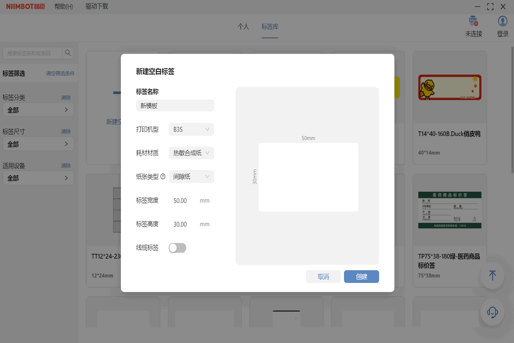This screenshot has height=343, width=514.
Task: Open the 帮助 menu
Action: coord(63,7)
